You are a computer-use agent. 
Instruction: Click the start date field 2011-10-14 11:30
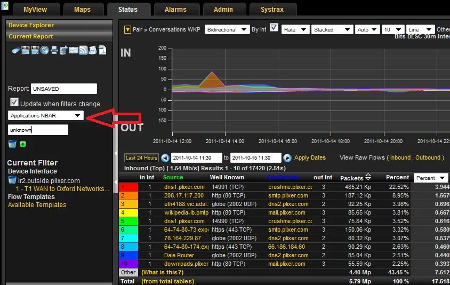click(196, 158)
